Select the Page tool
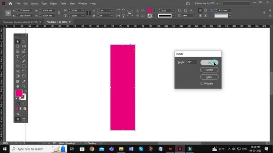 [x=18, y=46]
